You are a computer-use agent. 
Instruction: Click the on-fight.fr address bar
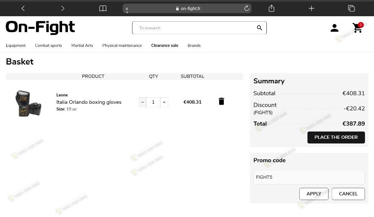[187, 8]
